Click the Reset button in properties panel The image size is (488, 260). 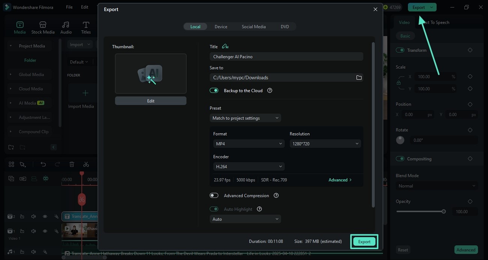403,250
